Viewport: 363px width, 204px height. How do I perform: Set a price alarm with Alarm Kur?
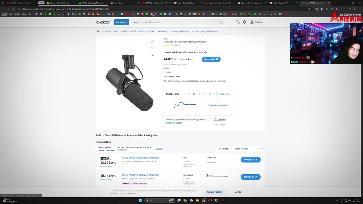click(x=220, y=120)
